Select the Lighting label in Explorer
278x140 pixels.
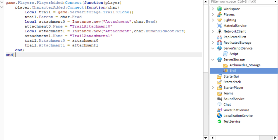230,20
